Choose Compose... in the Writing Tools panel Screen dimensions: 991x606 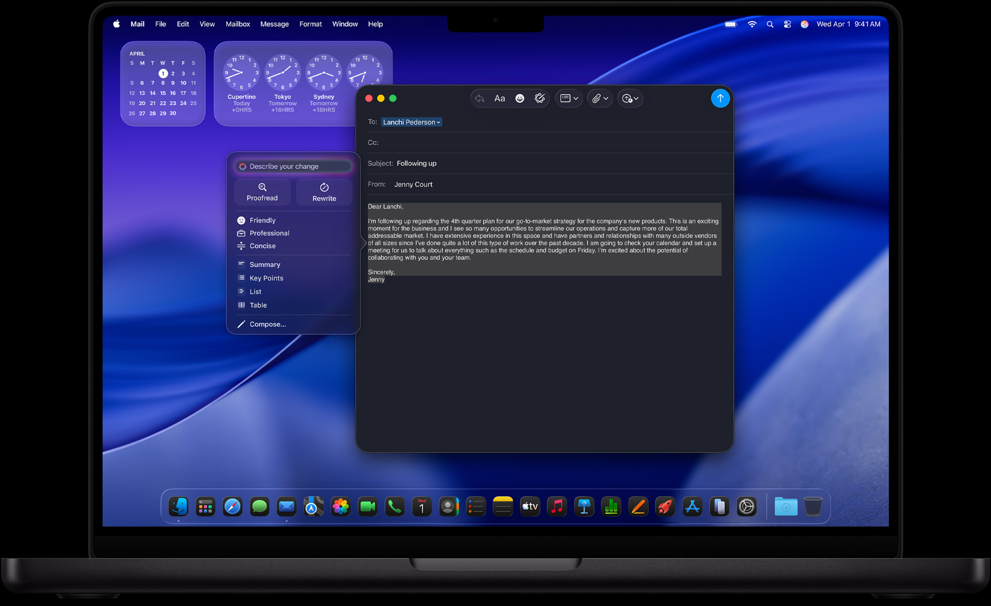tap(267, 324)
